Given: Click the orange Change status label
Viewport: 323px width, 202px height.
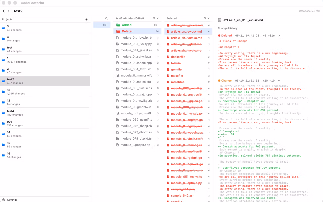Looking at the screenshot, I should 226,81.
